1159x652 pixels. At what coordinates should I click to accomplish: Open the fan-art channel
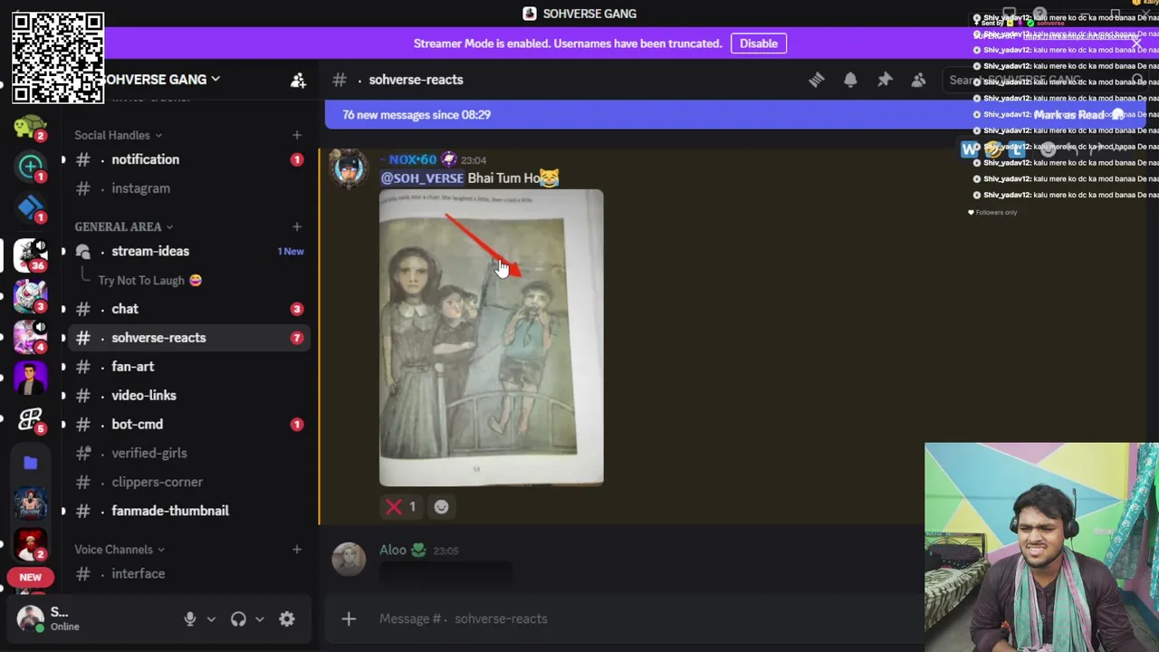click(189, 367)
